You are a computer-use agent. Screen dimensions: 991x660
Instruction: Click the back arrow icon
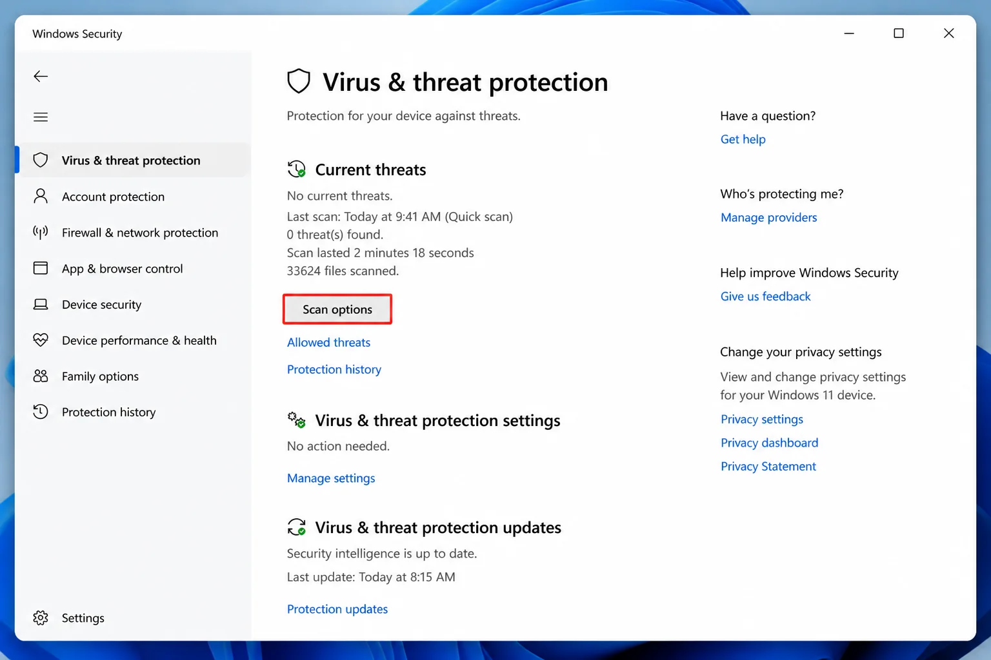41,76
